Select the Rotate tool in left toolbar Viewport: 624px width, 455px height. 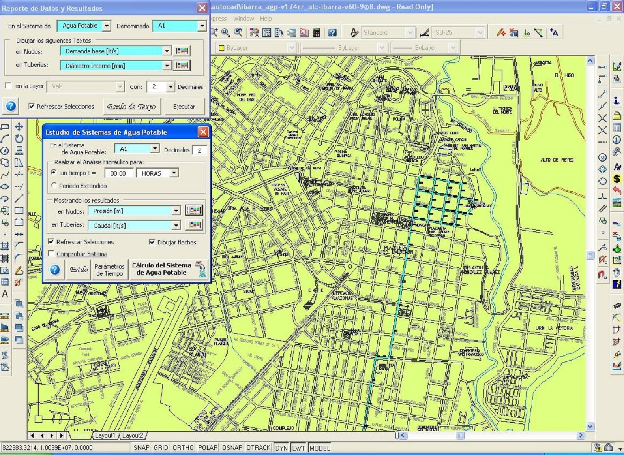tap(19, 139)
